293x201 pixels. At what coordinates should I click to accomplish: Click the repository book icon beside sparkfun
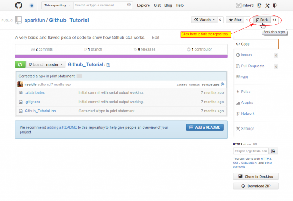pyautogui.click(x=18, y=20)
